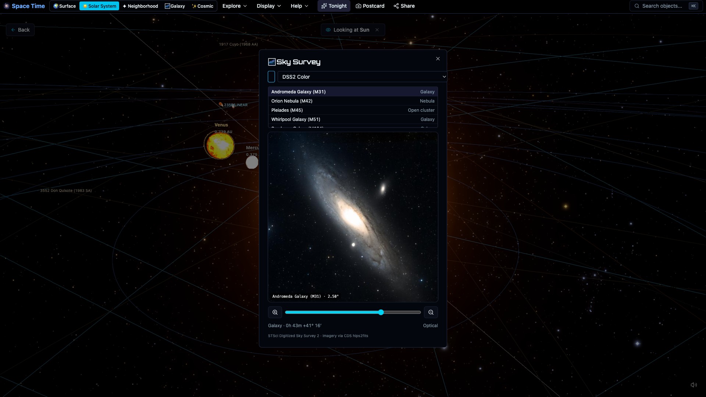Viewport: 706px width, 397px height.
Task: Click the STScI Digitized Sky Survey credit
Action: point(318,336)
